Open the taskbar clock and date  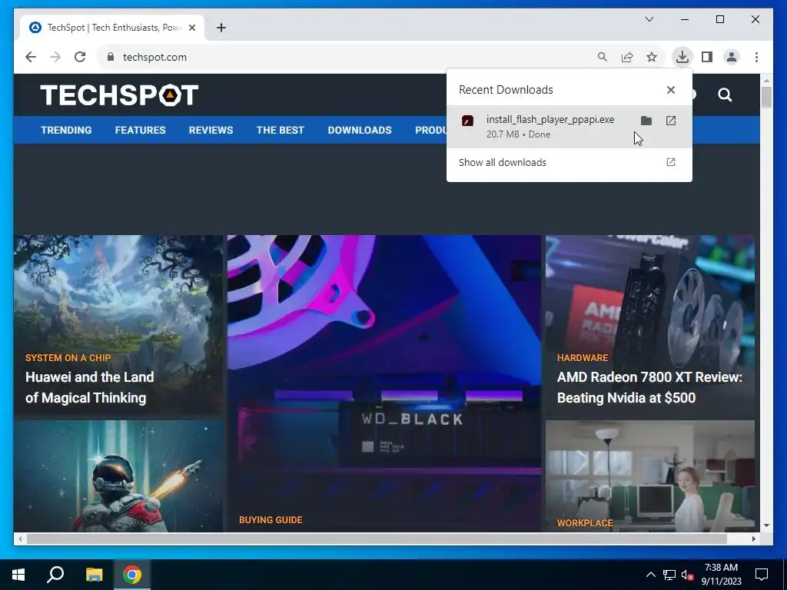point(721,575)
